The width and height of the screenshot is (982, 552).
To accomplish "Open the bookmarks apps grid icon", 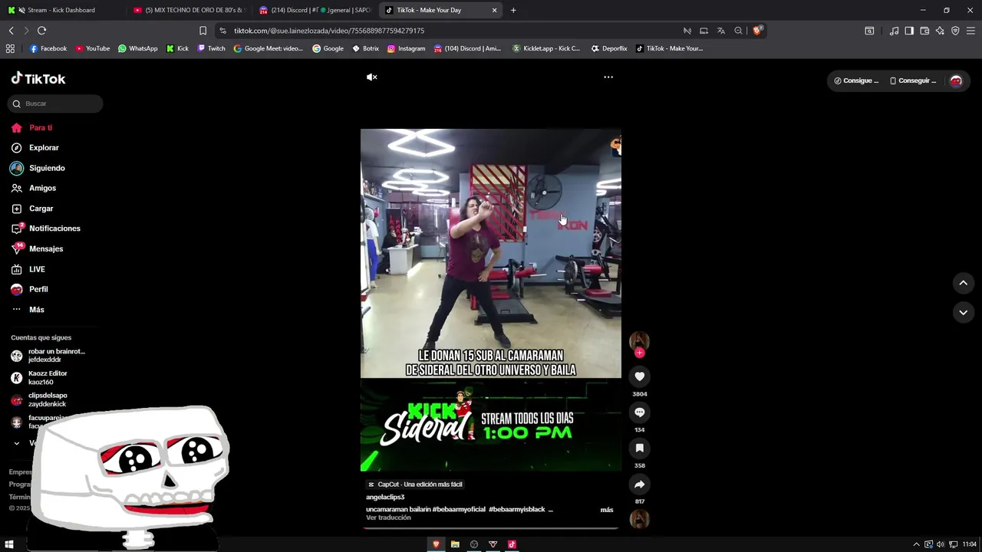I will tap(10, 48).
